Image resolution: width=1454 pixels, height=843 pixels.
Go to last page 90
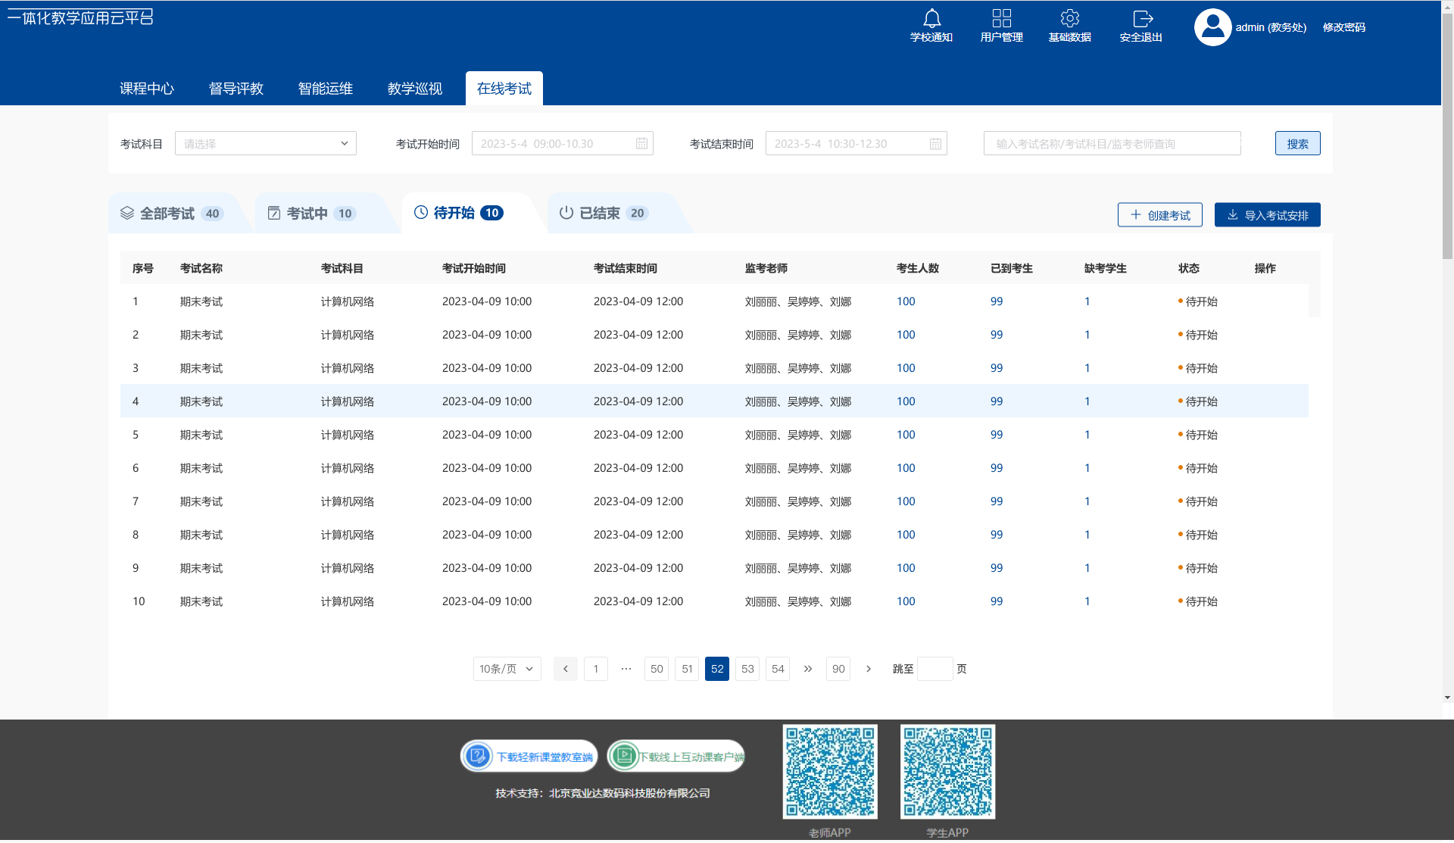[x=838, y=669]
